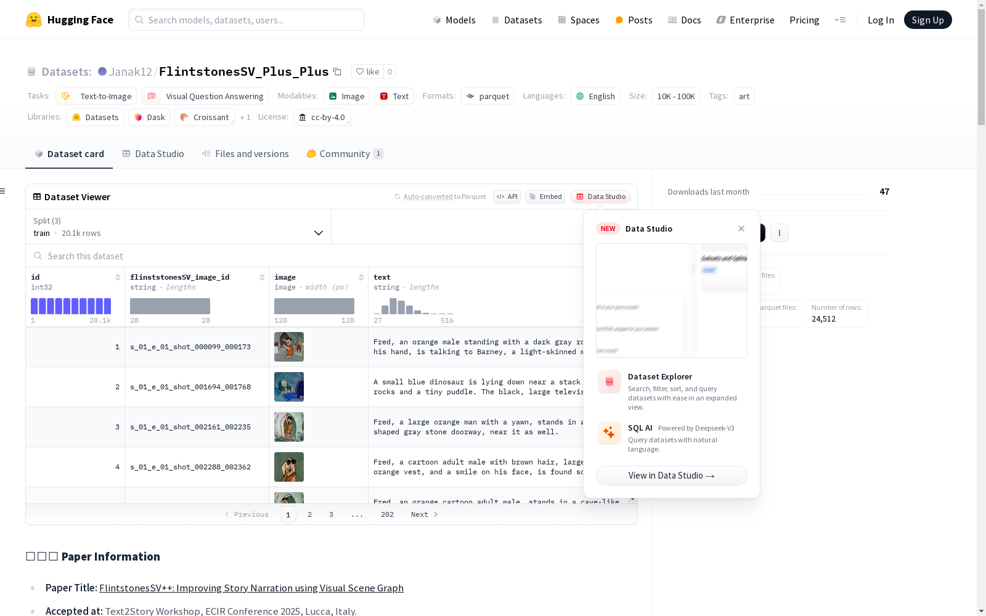This screenshot has height=616, width=986.
Task: Select the Datasets library tag
Action: (96, 117)
